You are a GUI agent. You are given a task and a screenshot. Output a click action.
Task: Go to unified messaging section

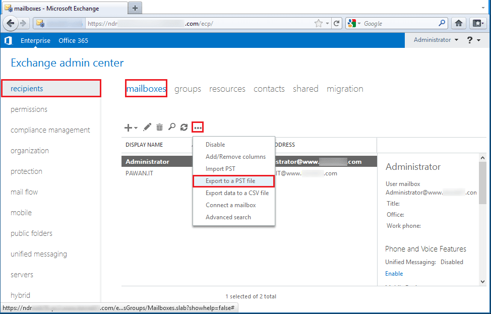click(x=38, y=254)
